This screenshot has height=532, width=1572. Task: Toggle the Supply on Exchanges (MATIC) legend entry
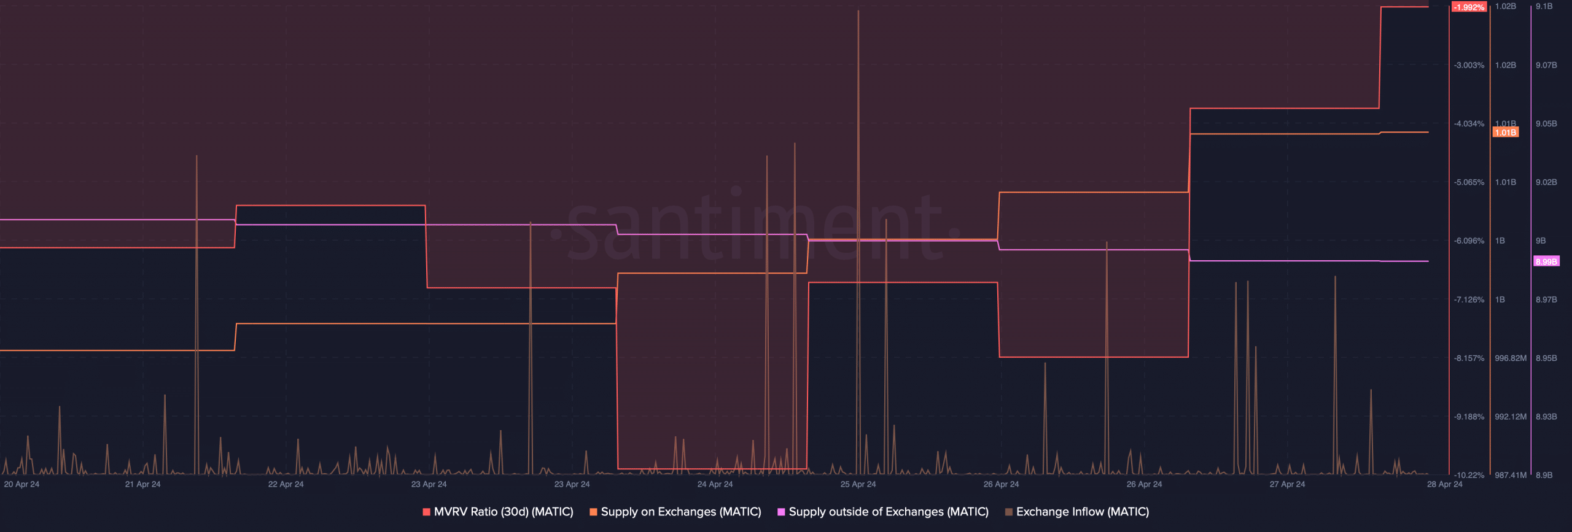[x=675, y=512]
